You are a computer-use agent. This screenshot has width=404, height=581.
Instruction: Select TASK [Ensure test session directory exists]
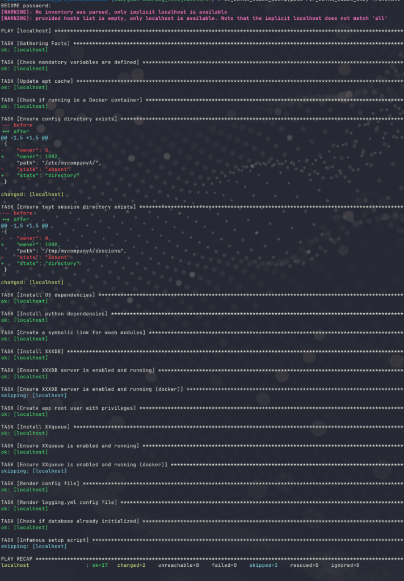coord(68,207)
